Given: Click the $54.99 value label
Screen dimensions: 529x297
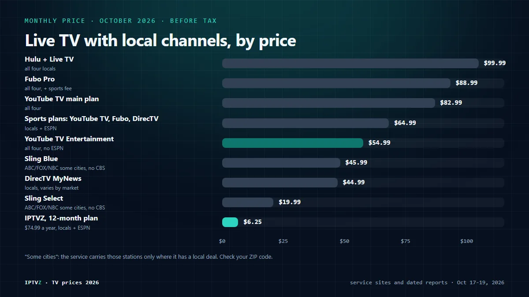Looking at the screenshot, I should pyautogui.click(x=379, y=143).
